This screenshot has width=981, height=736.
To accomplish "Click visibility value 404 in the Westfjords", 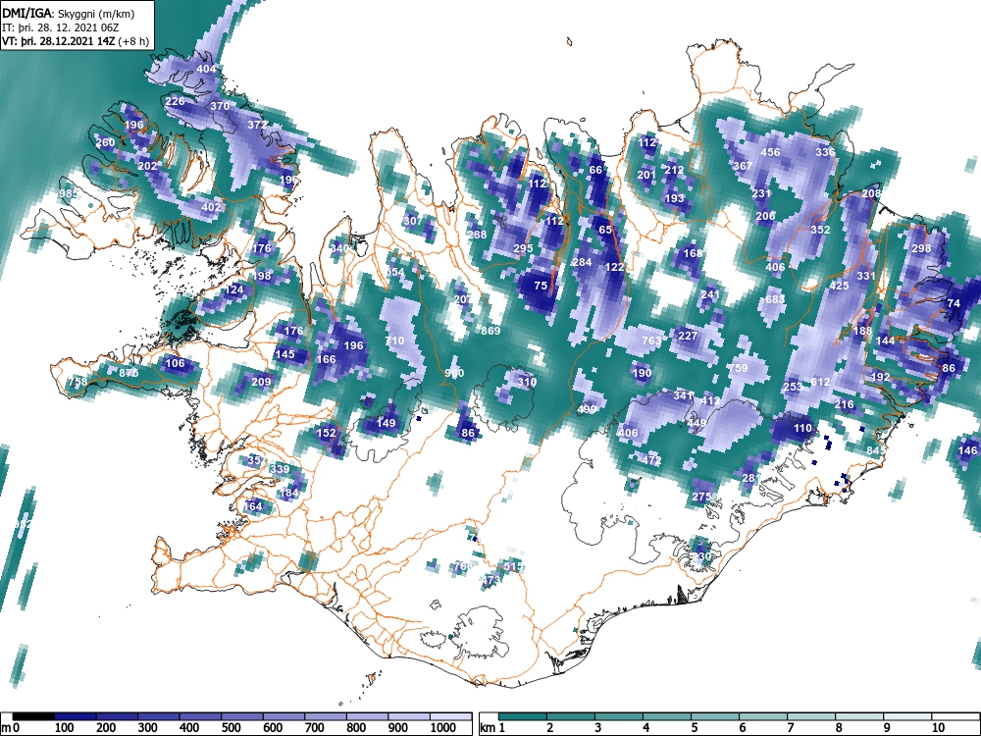I will click(x=206, y=69).
